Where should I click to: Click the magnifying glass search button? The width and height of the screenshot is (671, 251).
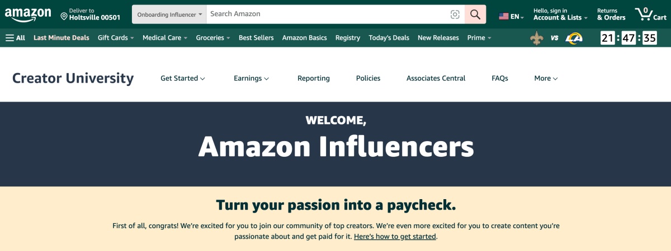coord(475,15)
